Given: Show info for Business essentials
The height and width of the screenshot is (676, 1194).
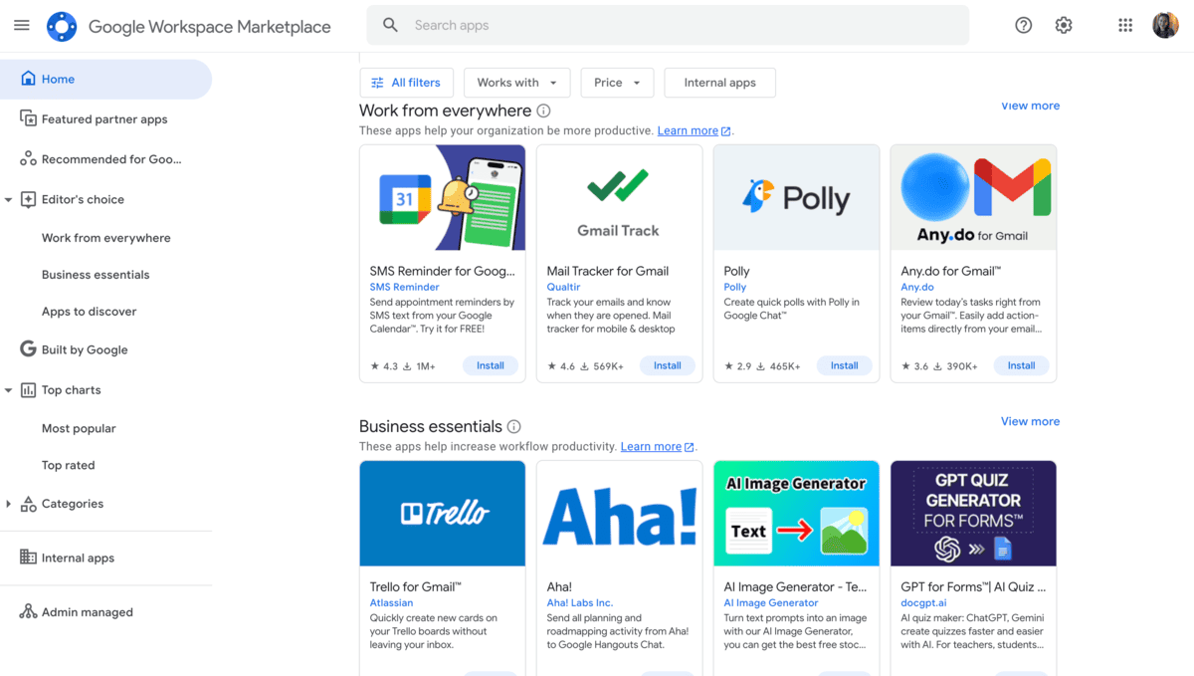Looking at the screenshot, I should point(513,426).
